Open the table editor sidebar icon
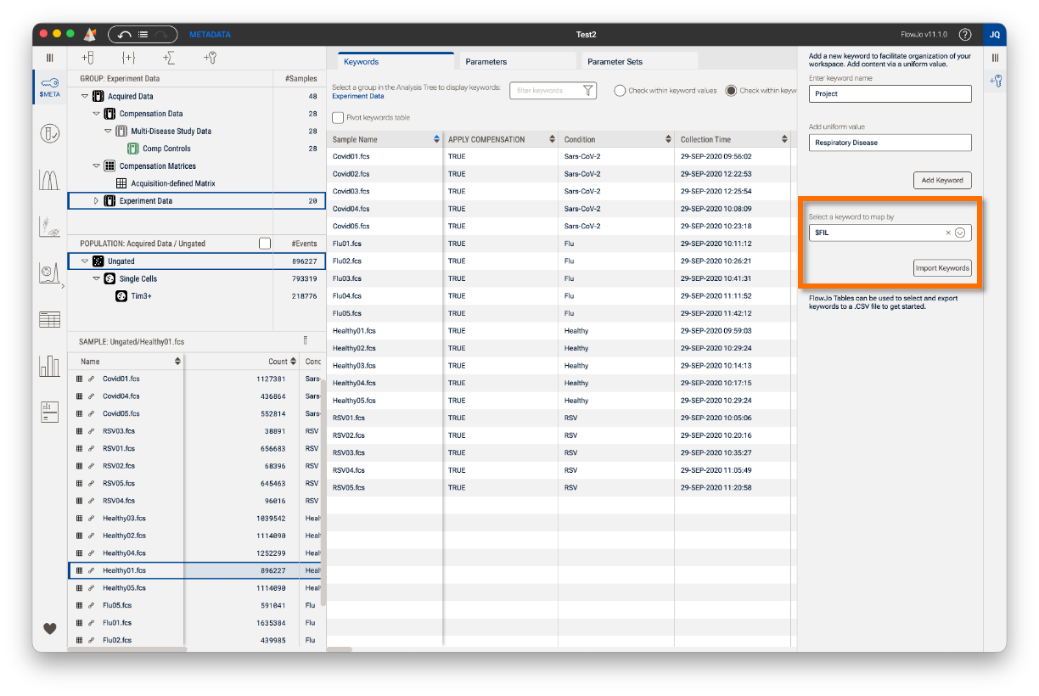 pyautogui.click(x=49, y=319)
